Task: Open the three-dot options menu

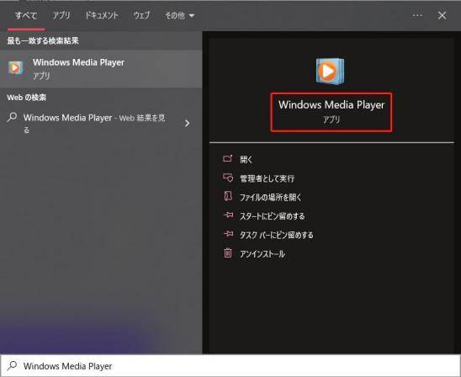Action: click(x=417, y=16)
